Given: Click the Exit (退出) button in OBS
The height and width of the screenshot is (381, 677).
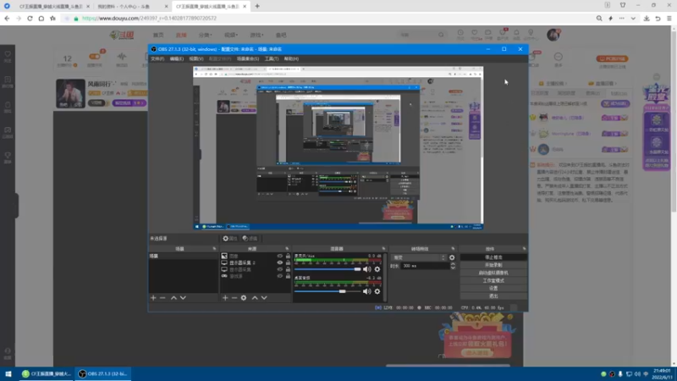Looking at the screenshot, I should 493,295.
